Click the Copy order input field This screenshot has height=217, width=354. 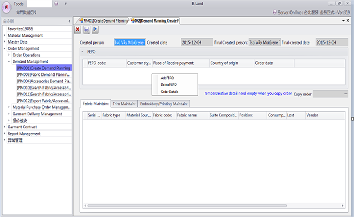[x=328, y=94]
